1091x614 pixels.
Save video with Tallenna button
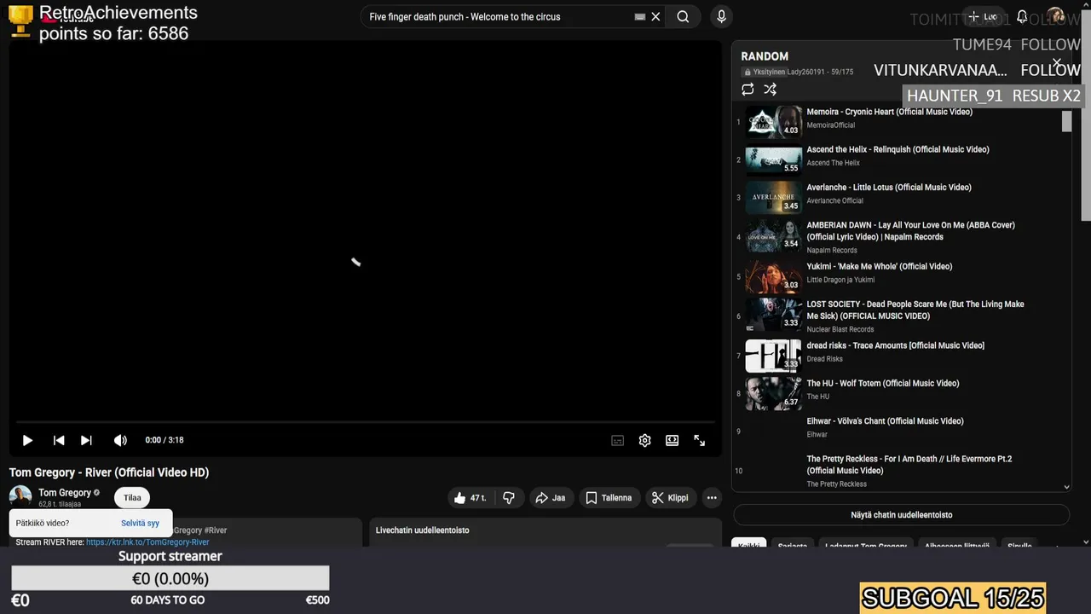click(x=609, y=498)
